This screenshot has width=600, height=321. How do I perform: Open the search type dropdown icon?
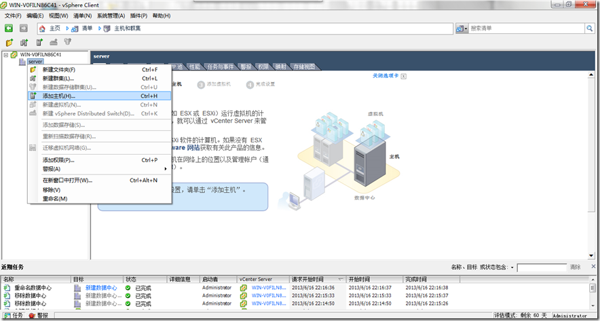462,29
